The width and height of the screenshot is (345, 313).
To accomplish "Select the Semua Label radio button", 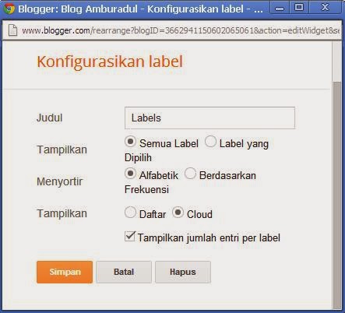I will point(130,142).
